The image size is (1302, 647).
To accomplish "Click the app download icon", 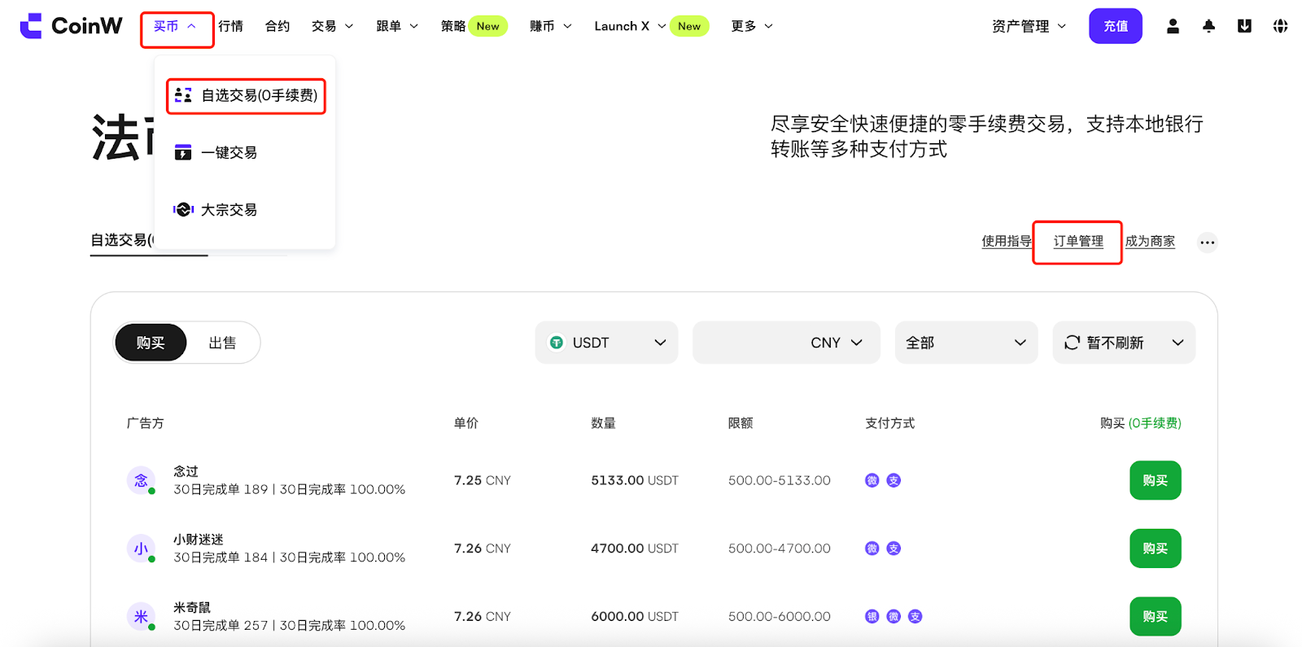I will [1244, 26].
